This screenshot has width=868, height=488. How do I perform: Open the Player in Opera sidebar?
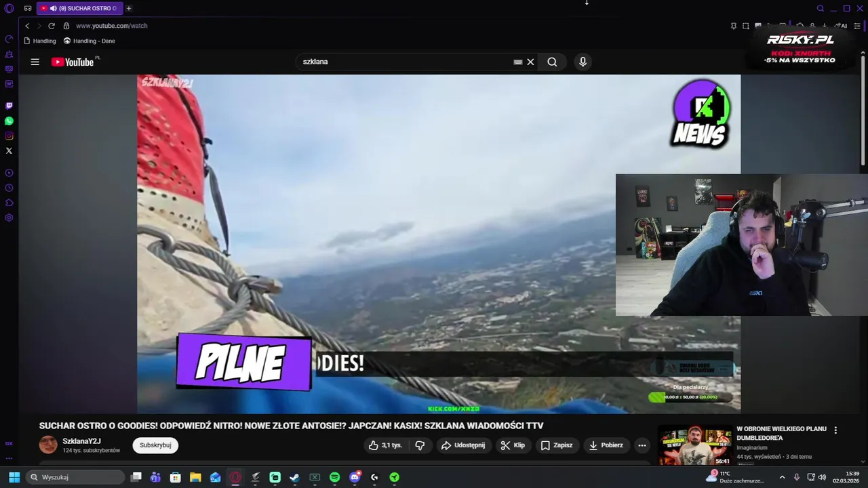pos(9,173)
